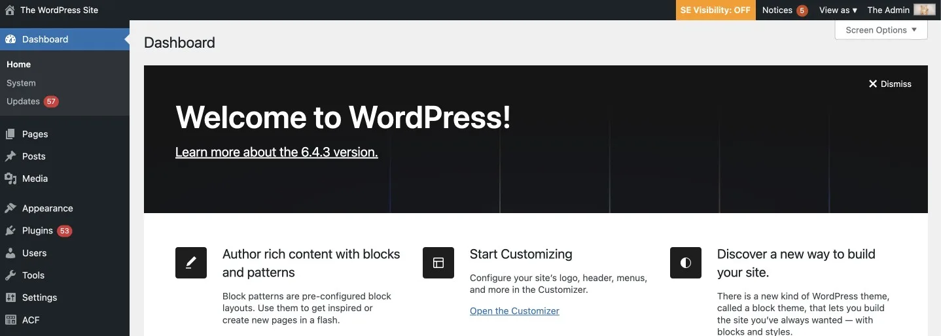Click the Pages icon in the sidebar
941x336 pixels.
(x=10, y=134)
